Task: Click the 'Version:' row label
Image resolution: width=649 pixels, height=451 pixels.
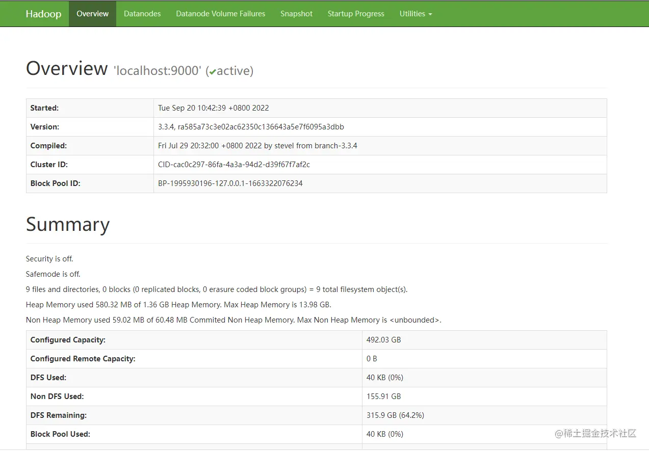Action: pyautogui.click(x=45, y=127)
